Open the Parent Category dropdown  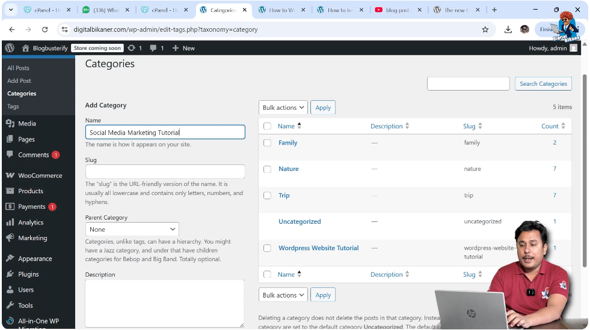click(132, 229)
